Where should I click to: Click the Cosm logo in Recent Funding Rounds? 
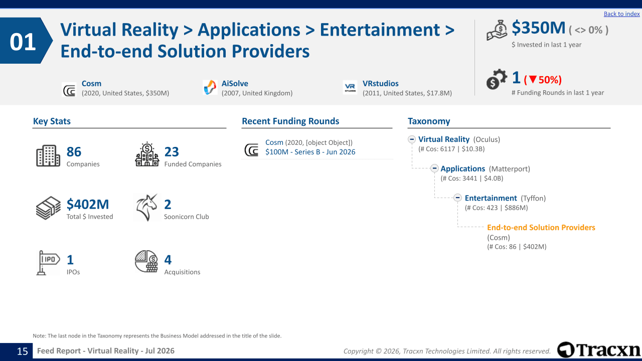point(251,150)
